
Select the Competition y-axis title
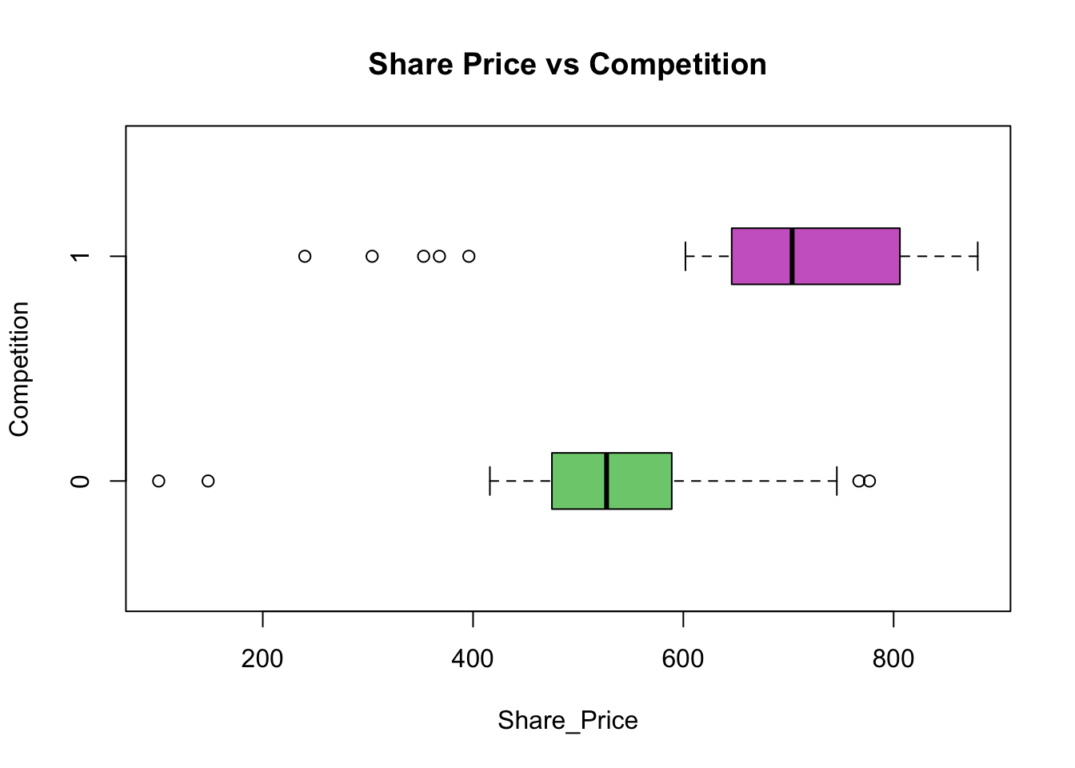coord(19,369)
